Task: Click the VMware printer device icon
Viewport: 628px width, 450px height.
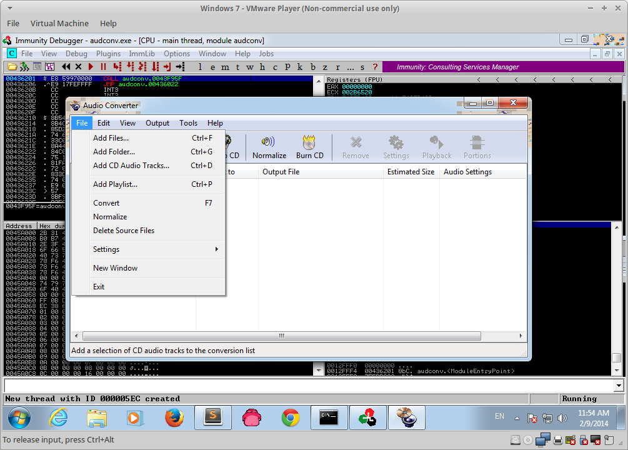Action: point(558,441)
